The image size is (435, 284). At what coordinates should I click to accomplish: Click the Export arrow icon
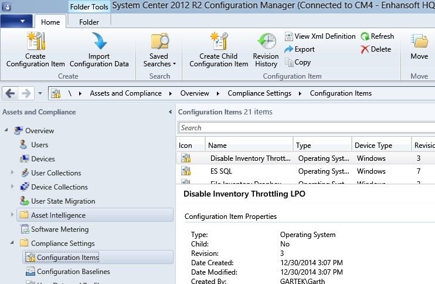pos(289,49)
